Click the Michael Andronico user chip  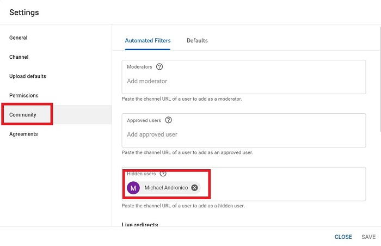point(166,188)
